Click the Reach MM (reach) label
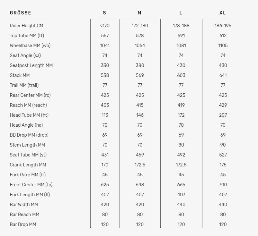 tap(28, 105)
